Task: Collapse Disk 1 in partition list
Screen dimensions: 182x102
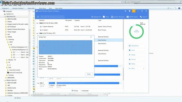Action: [38, 33]
